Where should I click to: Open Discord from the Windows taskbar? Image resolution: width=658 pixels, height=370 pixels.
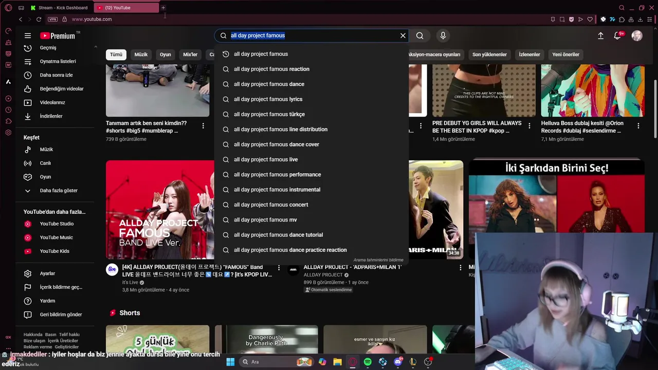398,362
